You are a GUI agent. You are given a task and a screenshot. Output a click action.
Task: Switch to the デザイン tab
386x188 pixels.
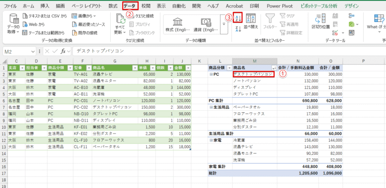click(351, 6)
